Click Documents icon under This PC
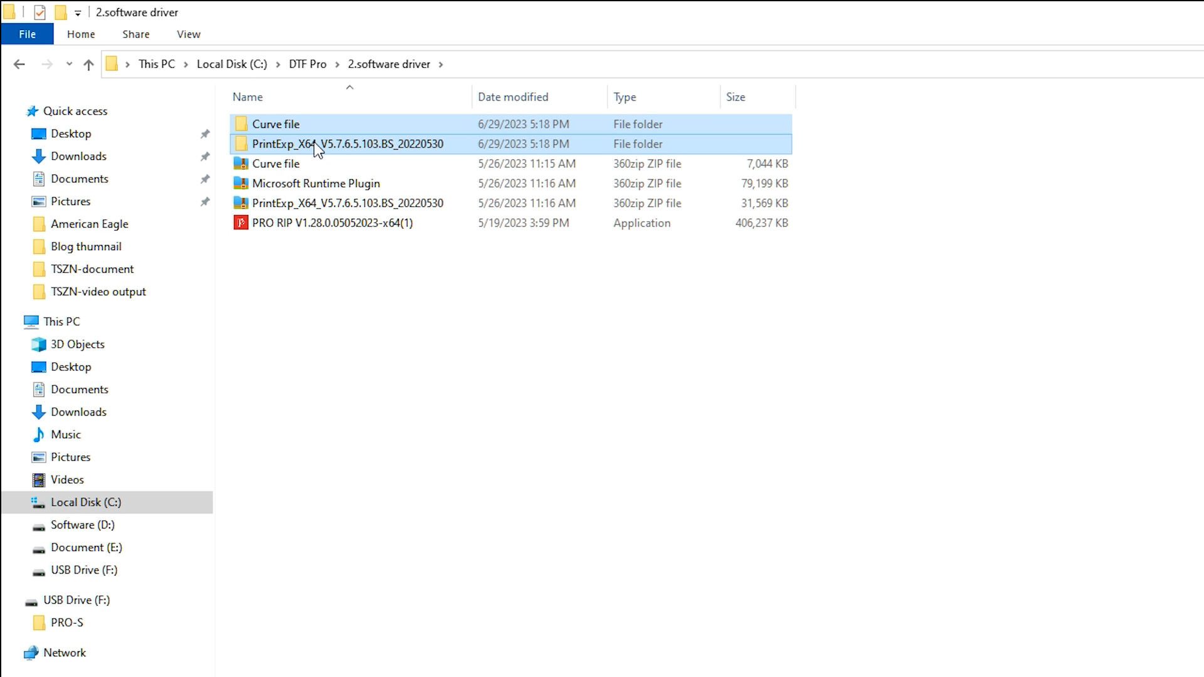The image size is (1204, 677). pos(39,389)
